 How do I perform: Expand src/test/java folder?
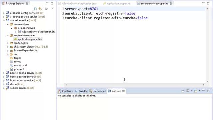pyautogui.click(x=8, y=43)
